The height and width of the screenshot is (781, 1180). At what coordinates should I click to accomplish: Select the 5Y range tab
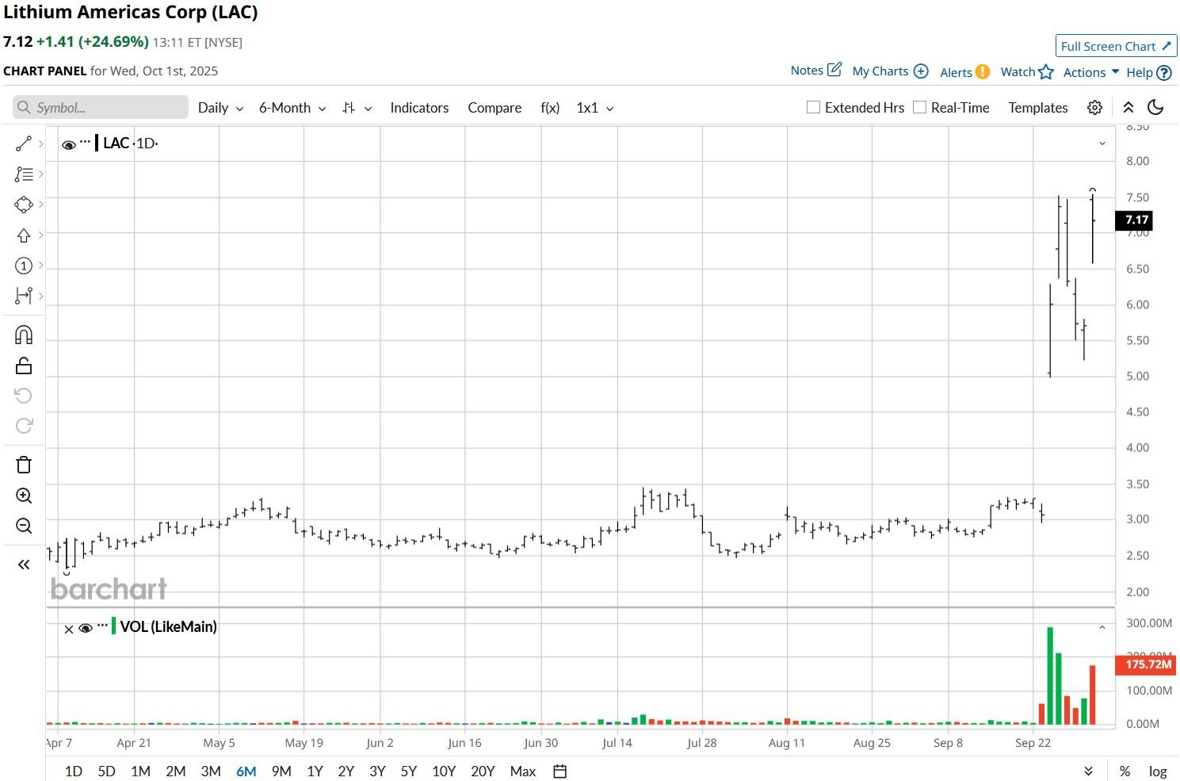408,771
